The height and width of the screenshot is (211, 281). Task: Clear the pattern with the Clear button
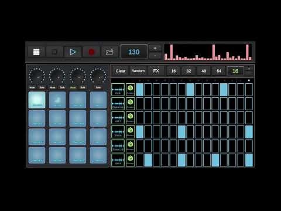tap(121, 71)
